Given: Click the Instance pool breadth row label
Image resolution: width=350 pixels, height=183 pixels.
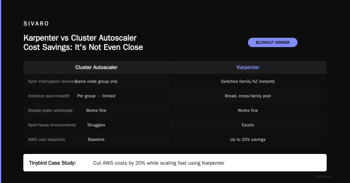Looking at the screenshot, I should pyautogui.click(x=49, y=96).
